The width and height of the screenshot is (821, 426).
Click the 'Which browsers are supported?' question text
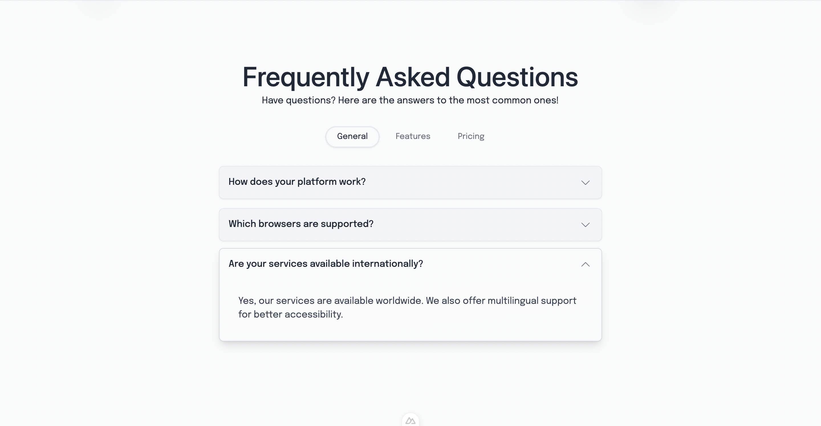(301, 224)
